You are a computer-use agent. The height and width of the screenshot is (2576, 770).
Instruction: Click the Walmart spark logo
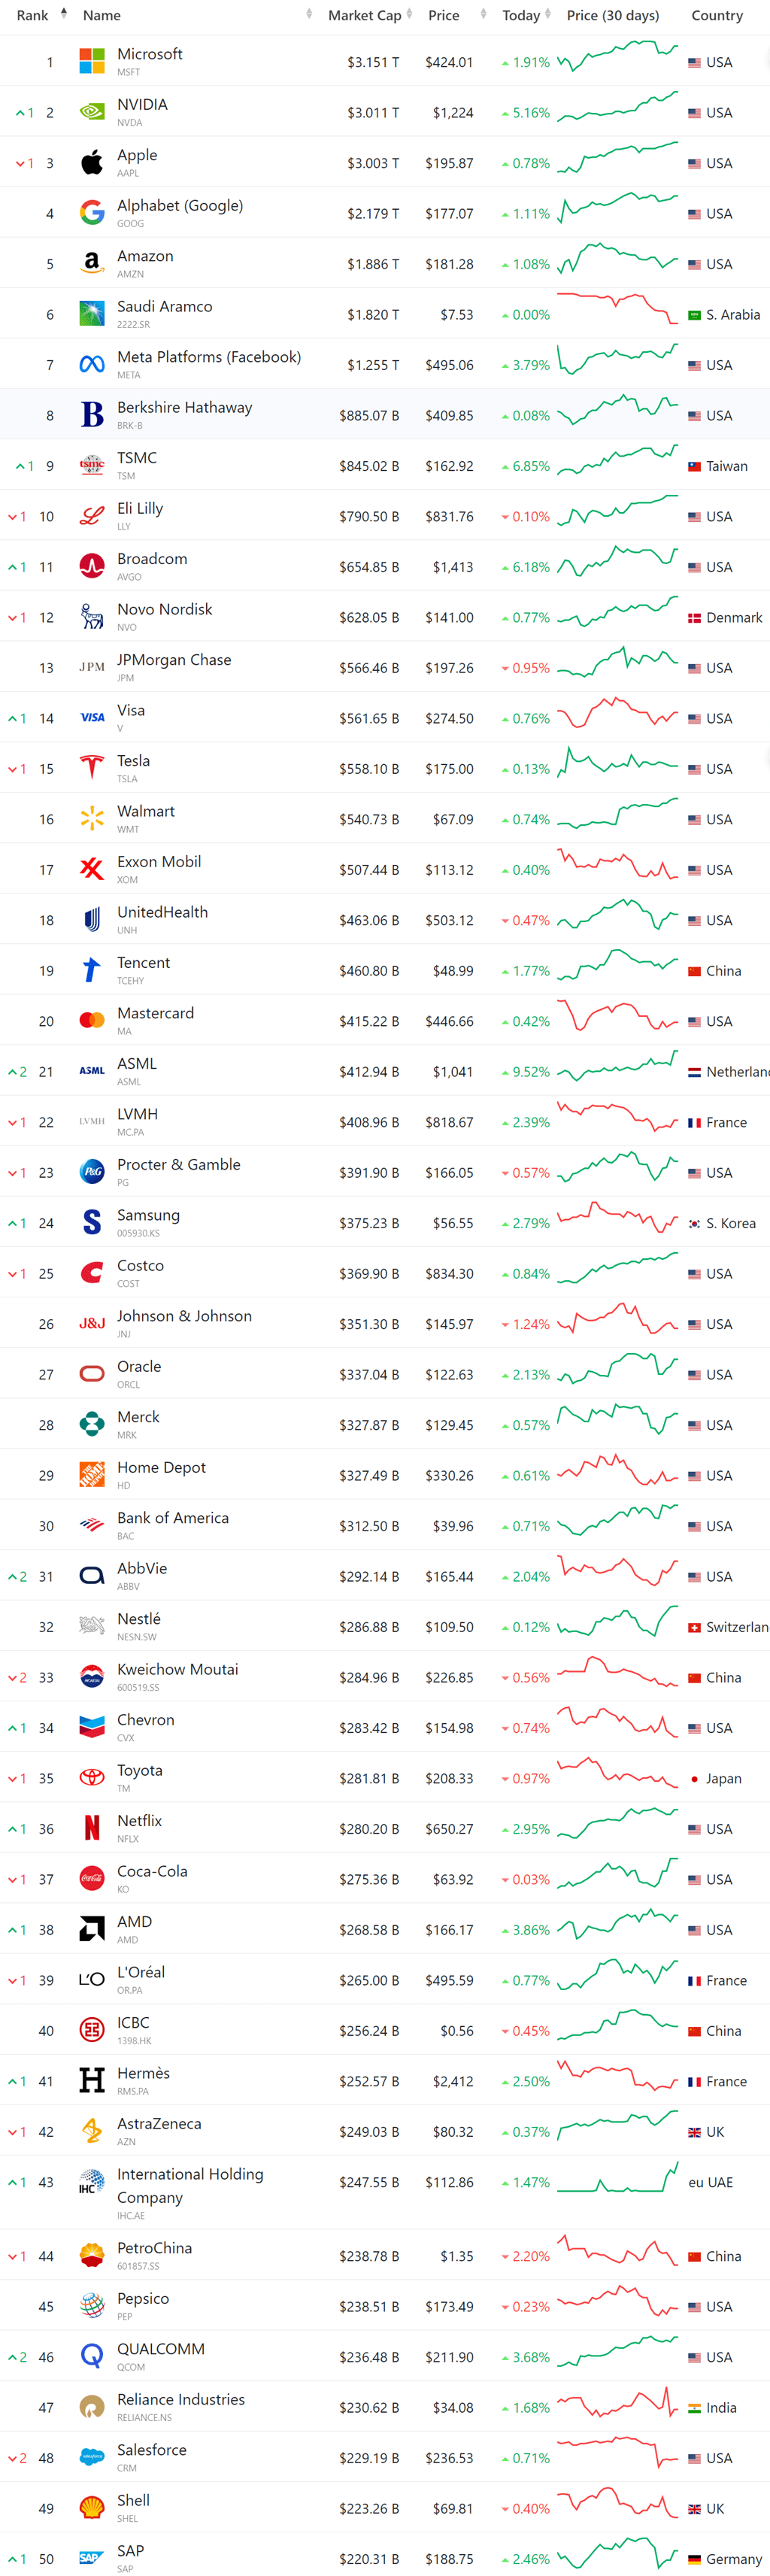click(x=92, y=818)
